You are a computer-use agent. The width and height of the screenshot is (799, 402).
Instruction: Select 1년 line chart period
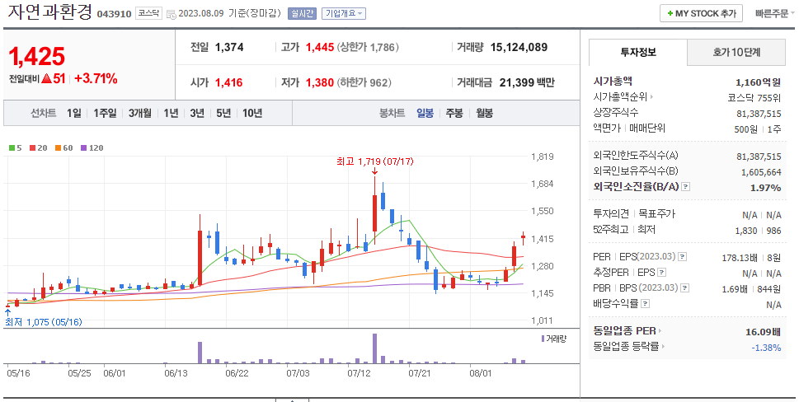[171, 113]
